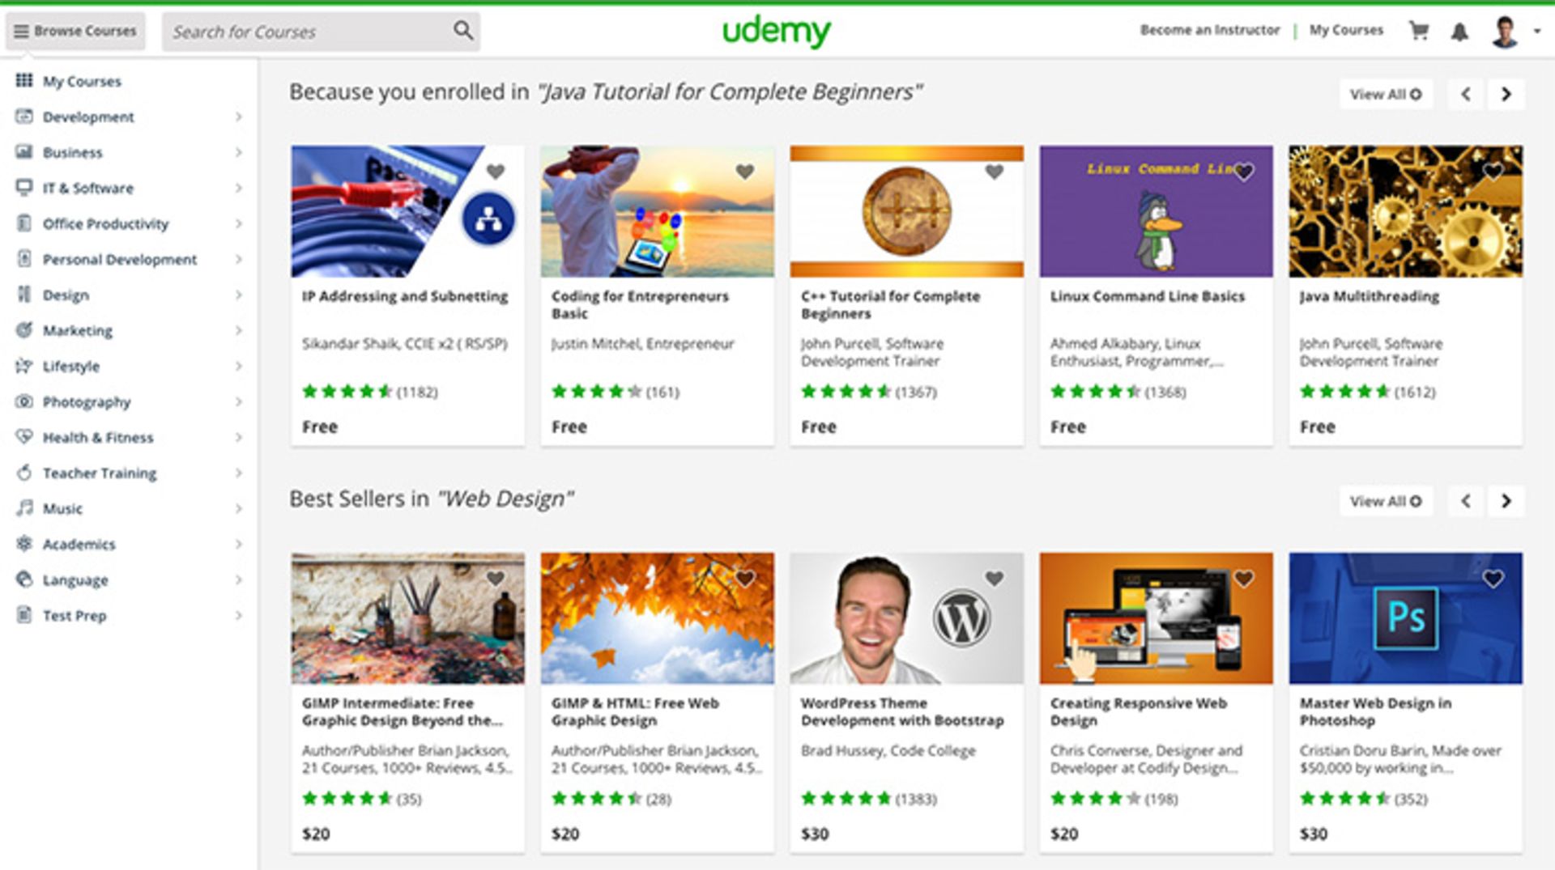
Task: Wishlist IP Addressing and Subnetting course
Action: (496, 172)
